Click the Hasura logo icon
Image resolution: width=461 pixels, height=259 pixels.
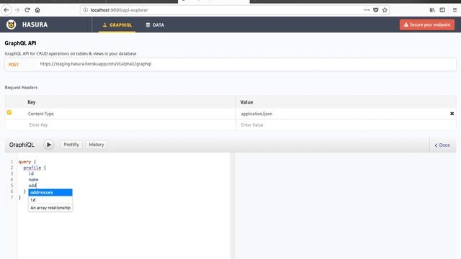[x=12, y=24]
